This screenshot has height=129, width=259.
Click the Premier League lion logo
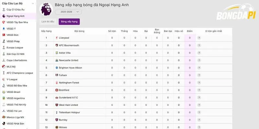[46, 9]
